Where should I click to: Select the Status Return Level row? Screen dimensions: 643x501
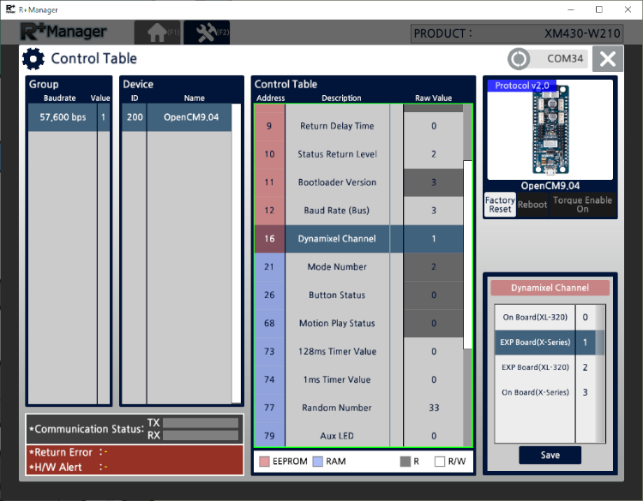(x=337, y=154)
